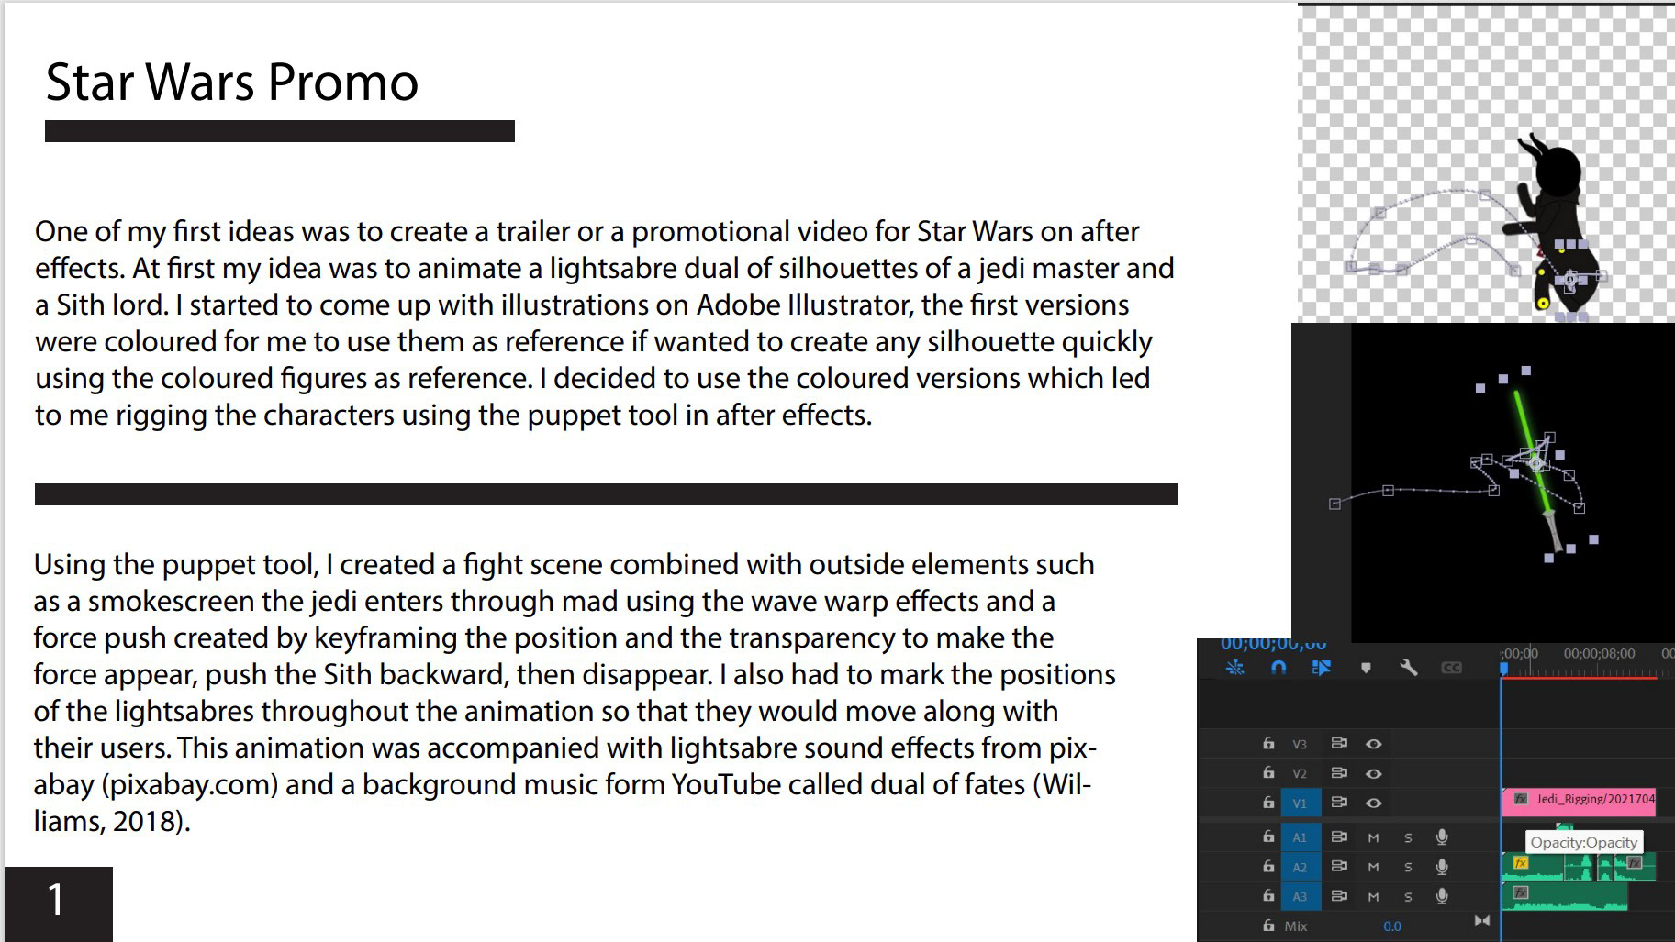1675x942 pixels.
Task: Hide track V1 with its eye toggle
Action: coord(1374,803)
